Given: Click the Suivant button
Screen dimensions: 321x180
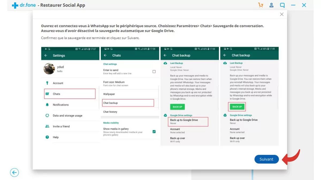Looking at the screenshot, I should click(266, 159).
